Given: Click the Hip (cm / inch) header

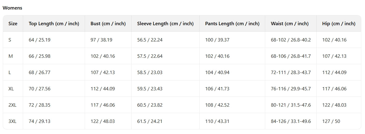Looking at the screenshot, I should [x=339, y=24].
